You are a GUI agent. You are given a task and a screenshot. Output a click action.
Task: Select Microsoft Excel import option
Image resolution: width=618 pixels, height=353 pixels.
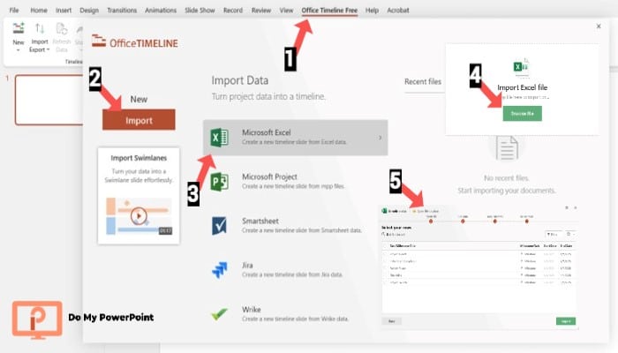coord(295,138)
